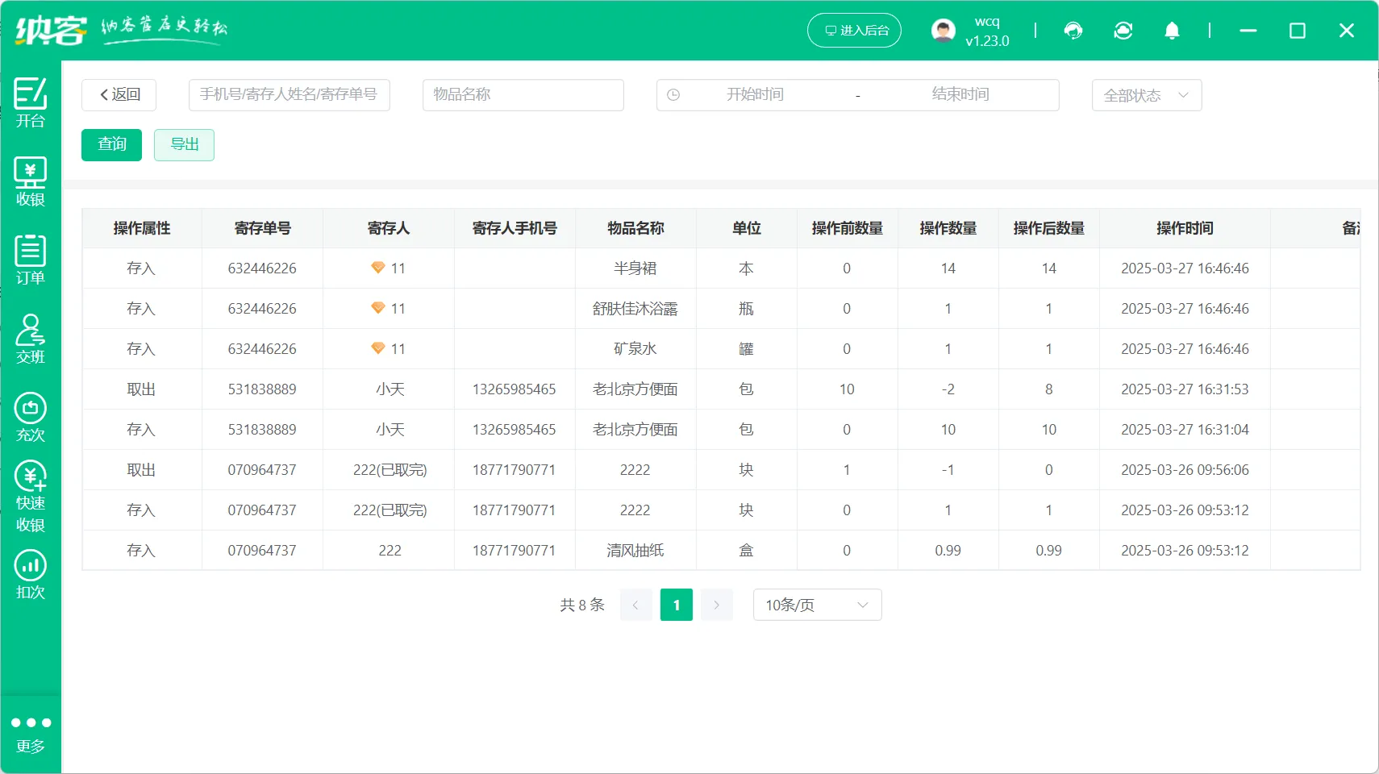Go to 订单 orders in sidebar
This screenshot has width=1379, height=774.
[x=31, y=260]
